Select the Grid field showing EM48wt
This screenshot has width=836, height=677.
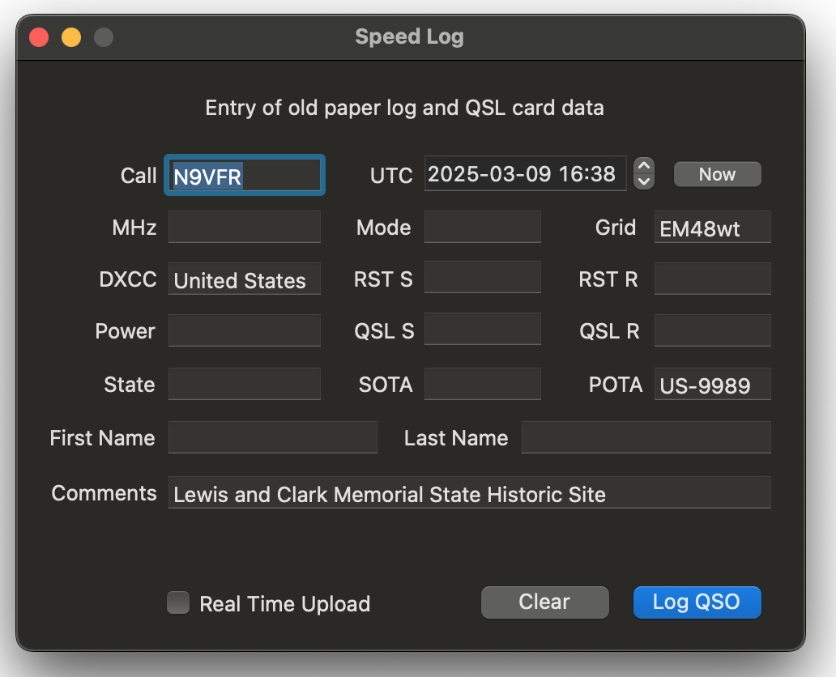712,227
